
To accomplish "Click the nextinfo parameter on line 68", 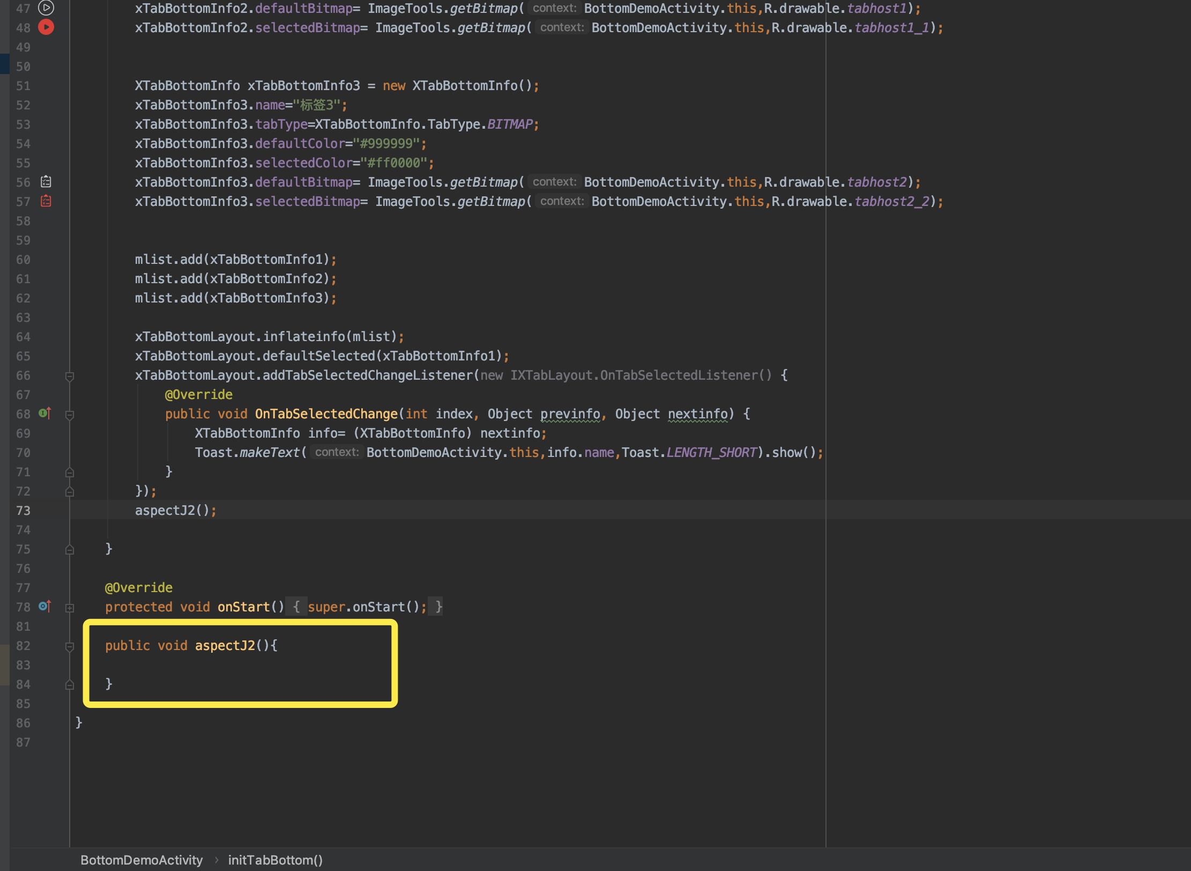I will 697,414.
